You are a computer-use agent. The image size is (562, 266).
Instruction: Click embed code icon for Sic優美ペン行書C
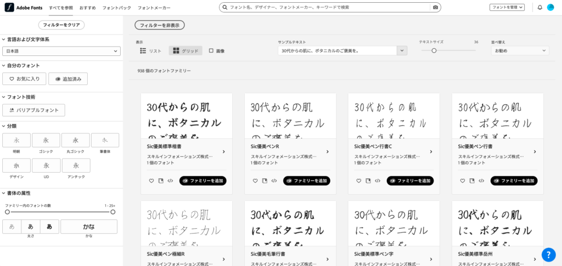pos(378,181)
